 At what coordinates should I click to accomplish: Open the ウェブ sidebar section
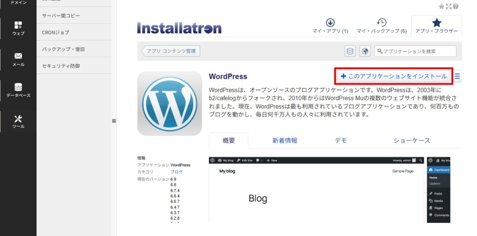point(18,28)
